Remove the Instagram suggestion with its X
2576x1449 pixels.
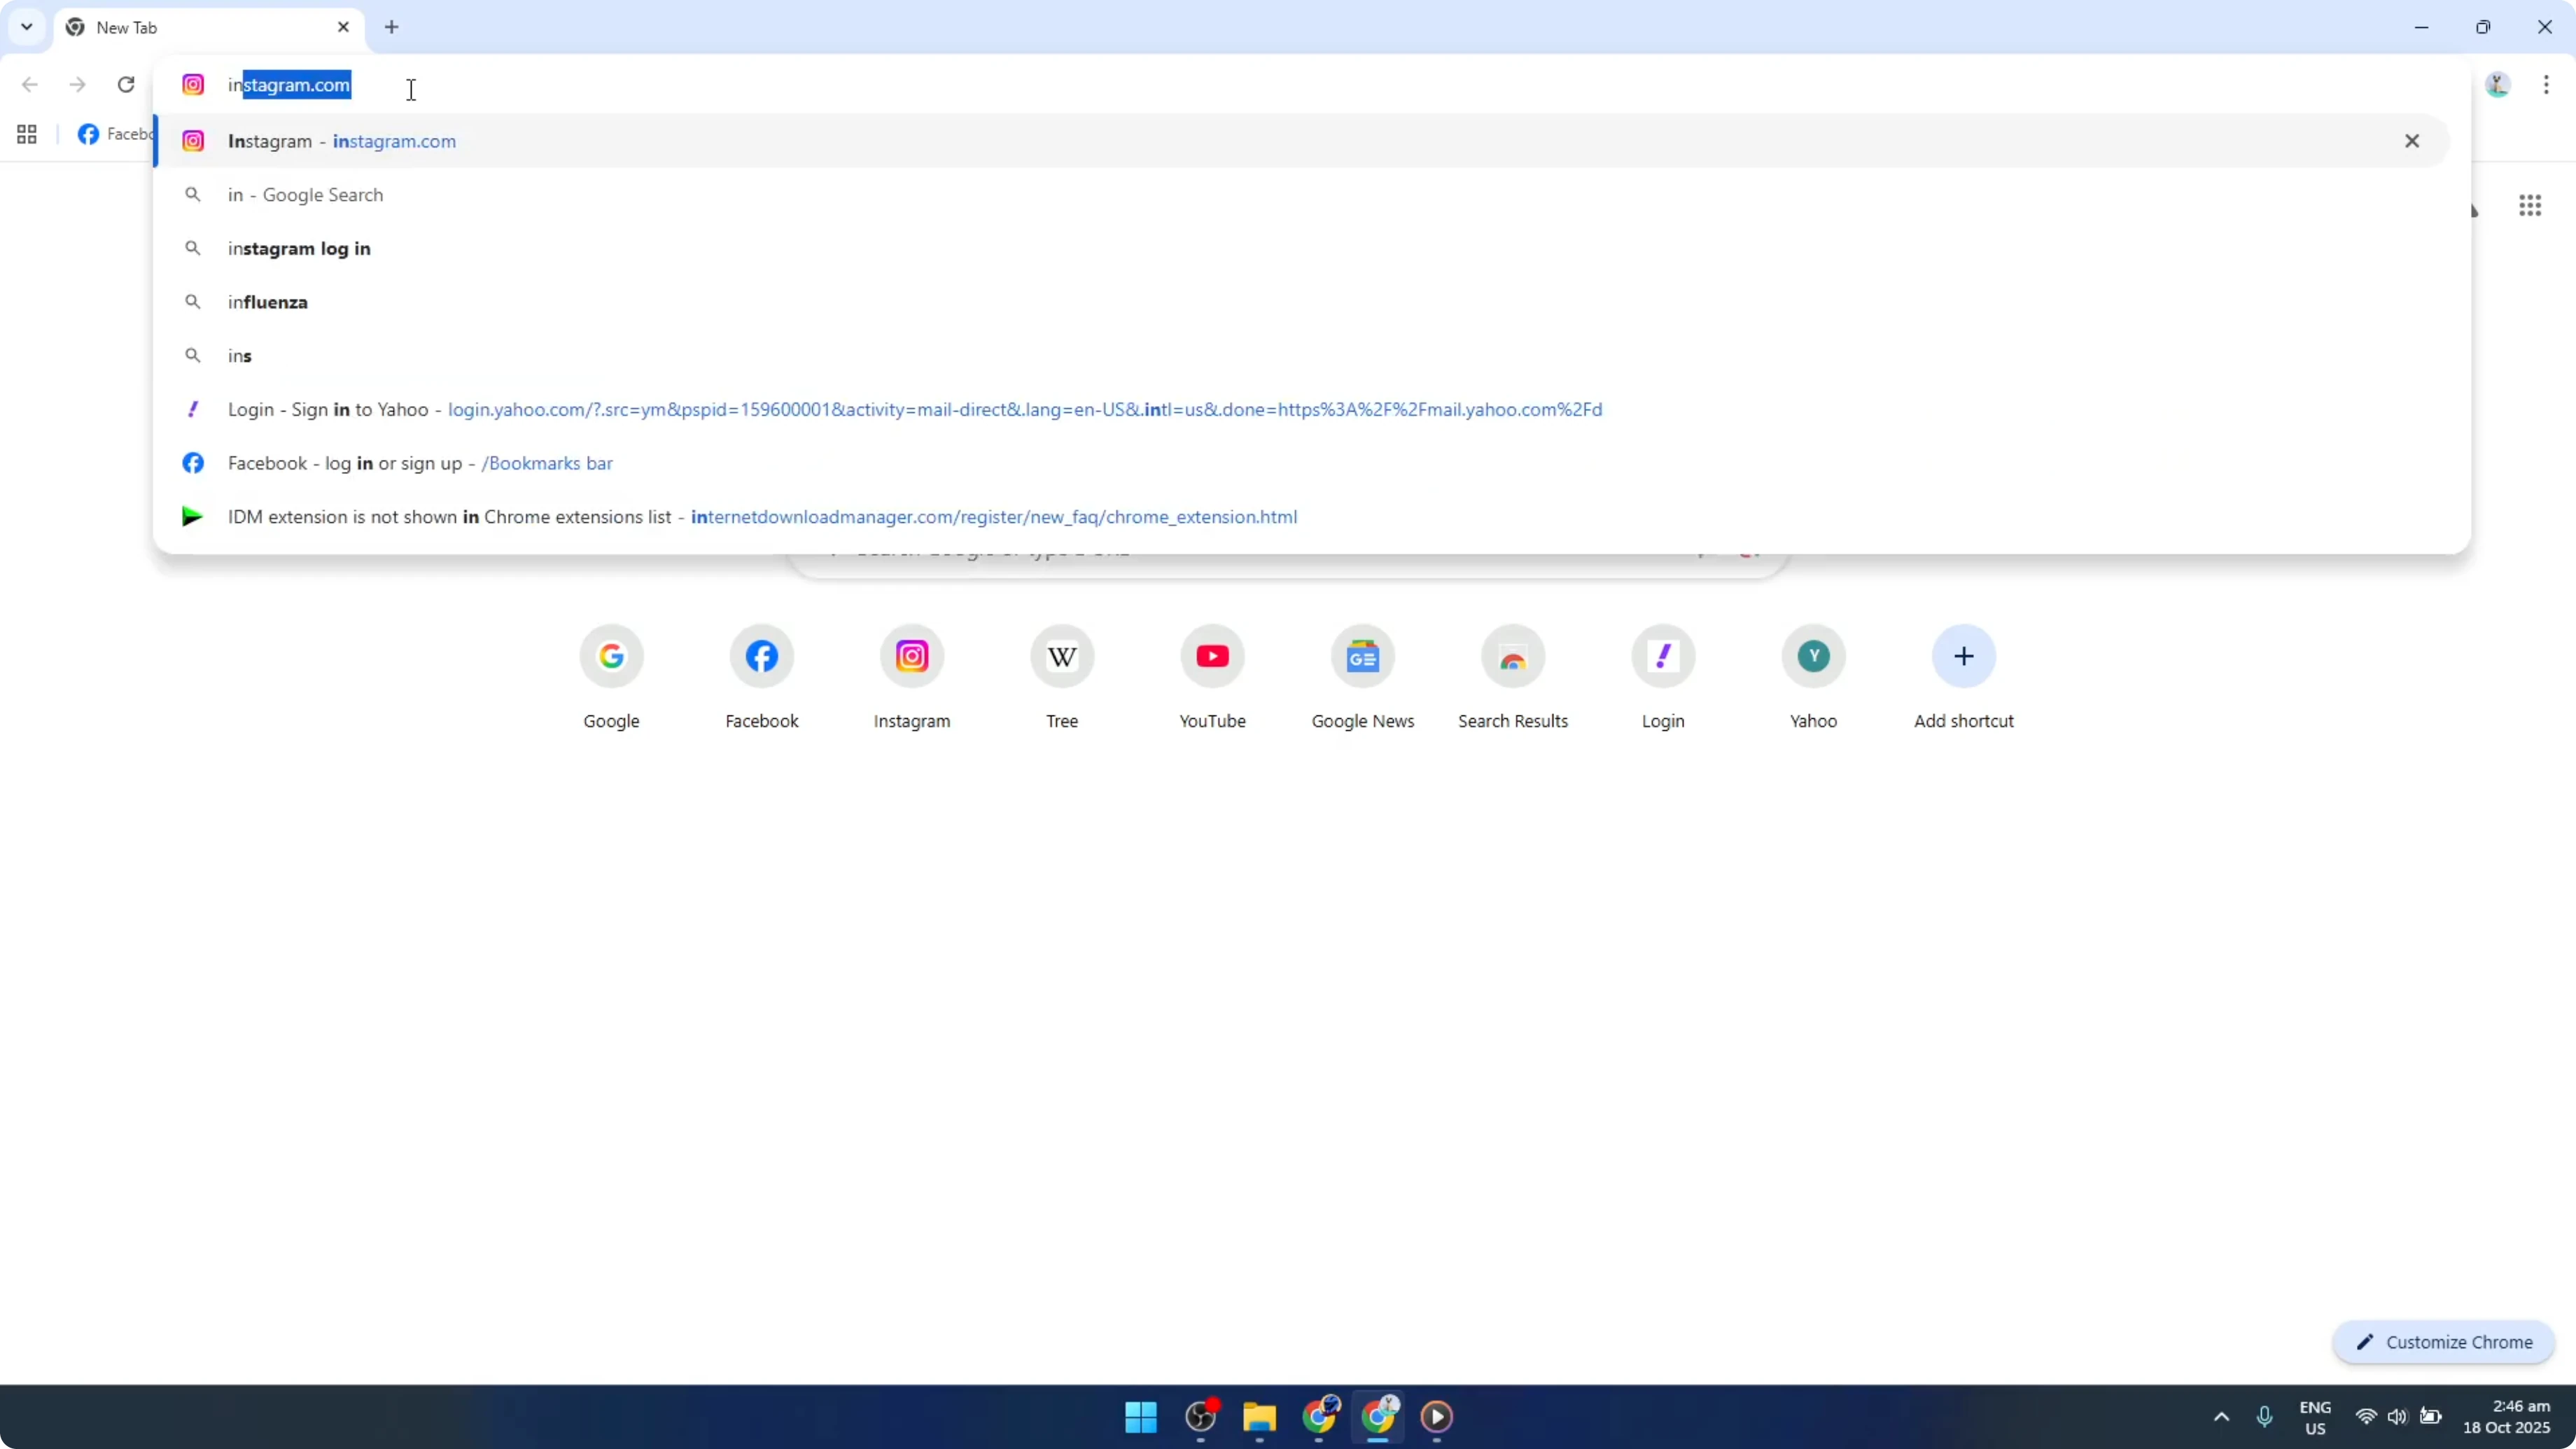pyautogui.click(x=2411, y=141)
